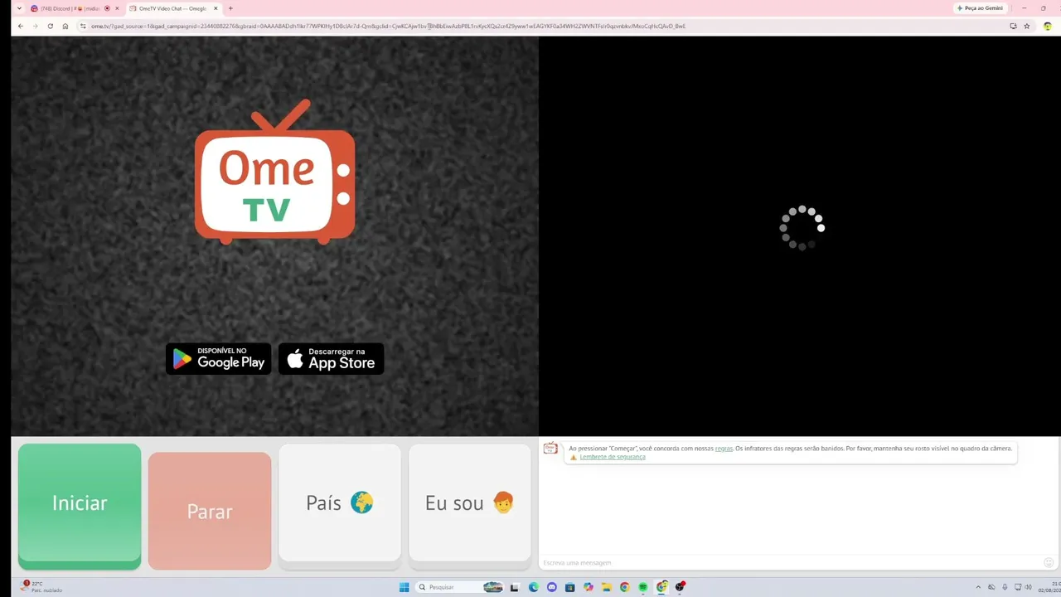Click the active Chrome profile taskbar icon
The height and width of the screenshot is (597, 1061).
point(661,587)
